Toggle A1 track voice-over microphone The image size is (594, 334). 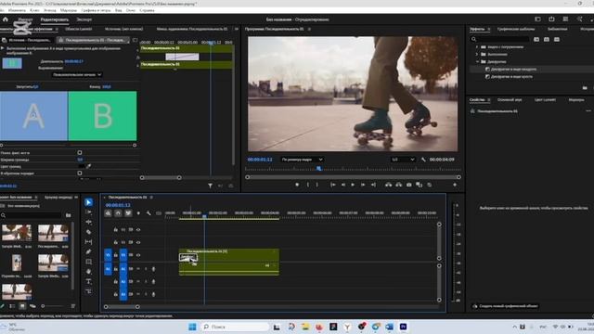click(153, 269)
